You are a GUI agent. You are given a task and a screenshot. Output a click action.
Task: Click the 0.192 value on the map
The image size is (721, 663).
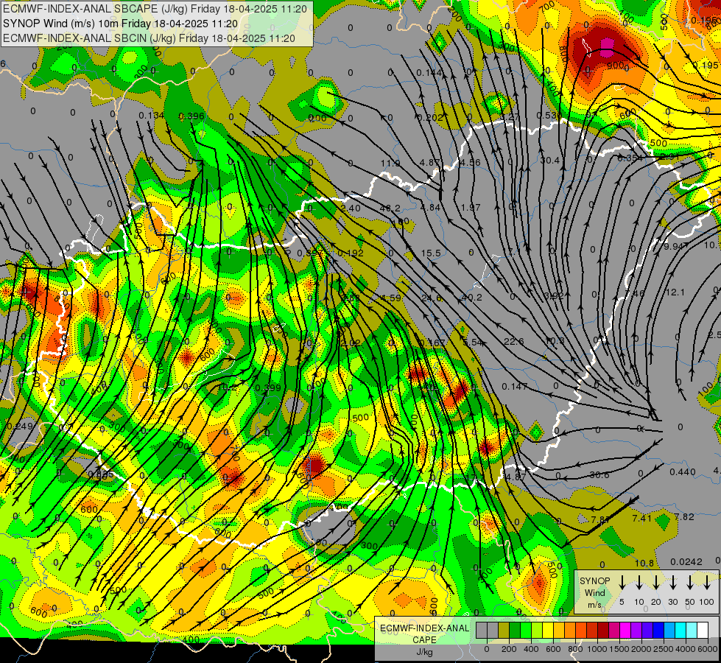351,253
